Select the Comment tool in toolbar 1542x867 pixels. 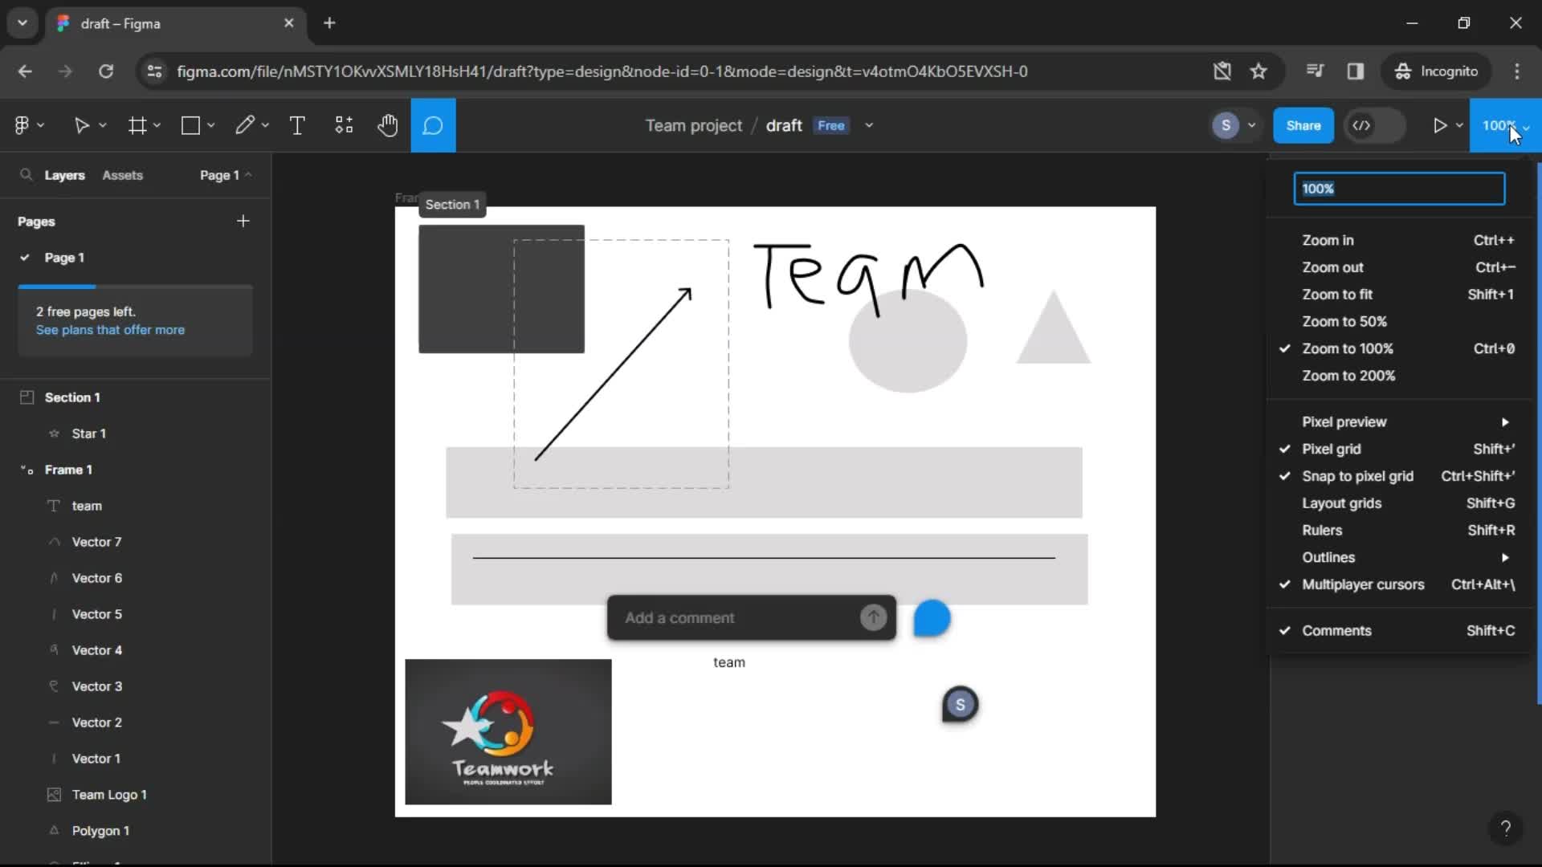[x=434, y=126]
